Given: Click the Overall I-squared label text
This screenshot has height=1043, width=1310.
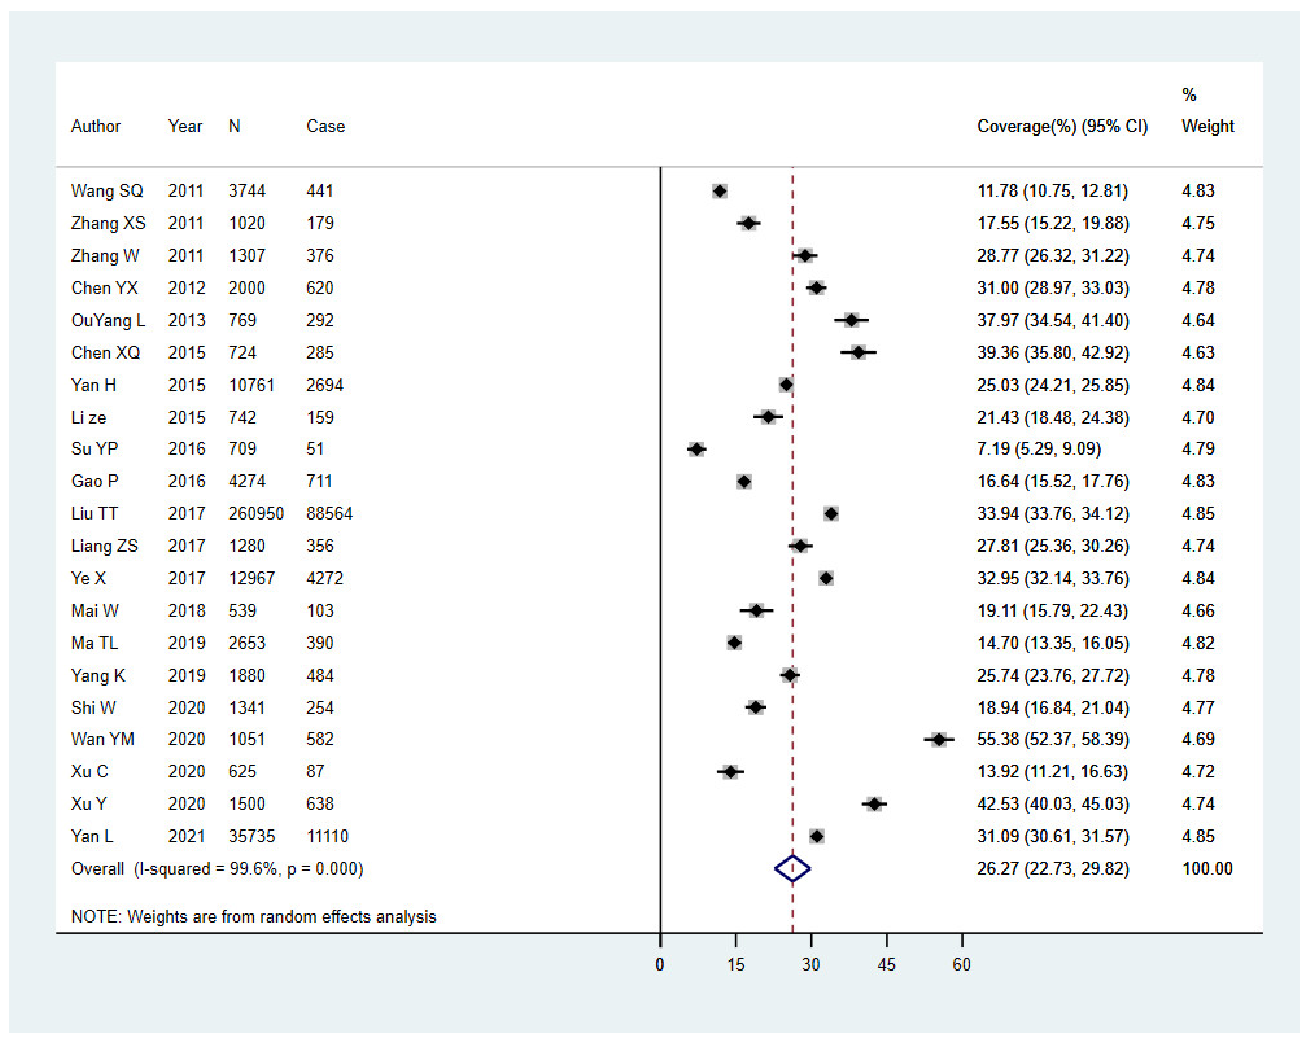Looking at the screenshot, I should click(x=217, y=869).
